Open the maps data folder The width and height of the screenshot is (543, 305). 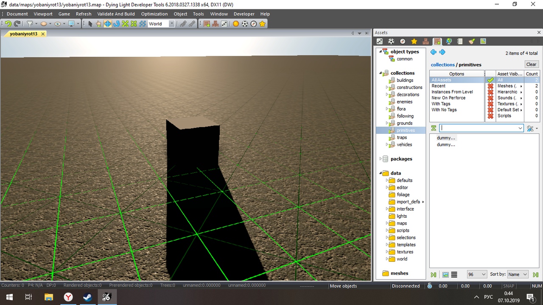tap(402, 223)
